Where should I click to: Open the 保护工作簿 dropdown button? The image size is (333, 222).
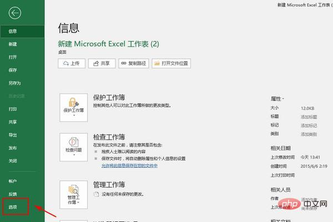74,108
